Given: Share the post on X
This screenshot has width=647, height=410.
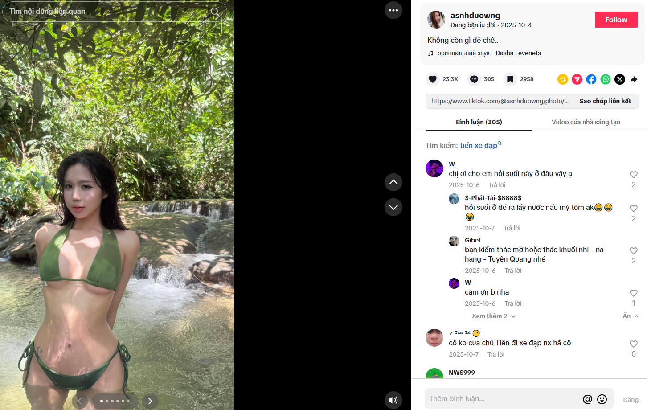Looking at the screenshot, I should pyautogui.click(x=620, y=79).
